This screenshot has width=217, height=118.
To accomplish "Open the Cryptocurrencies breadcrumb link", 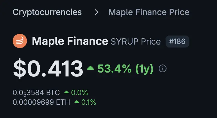I will pyautogui.click(x=47, y=12).
